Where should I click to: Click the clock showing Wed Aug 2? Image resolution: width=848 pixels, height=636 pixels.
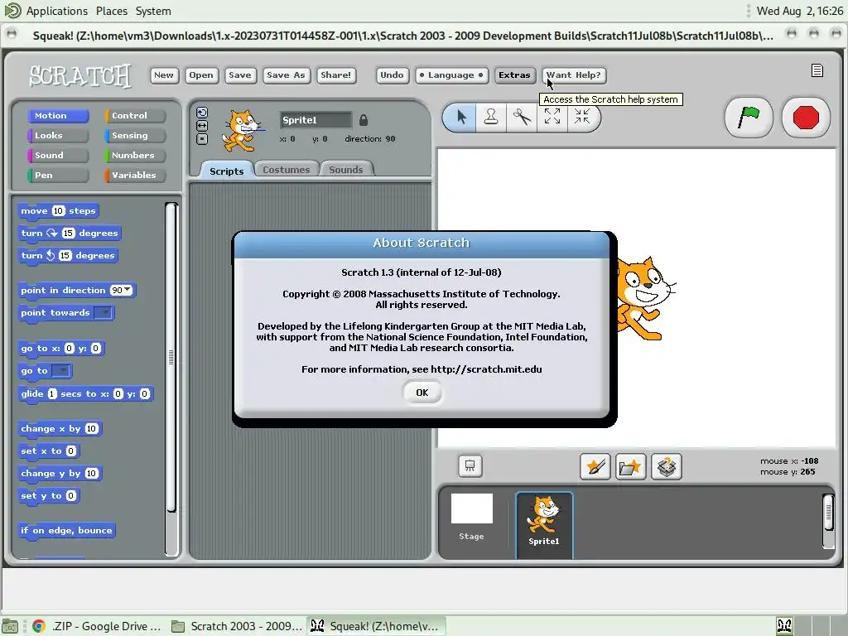tap(799, 11)
